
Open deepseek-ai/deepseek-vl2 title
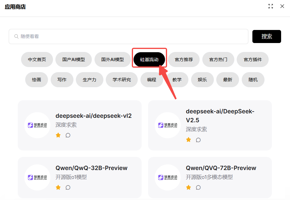(x=94, y=116)
